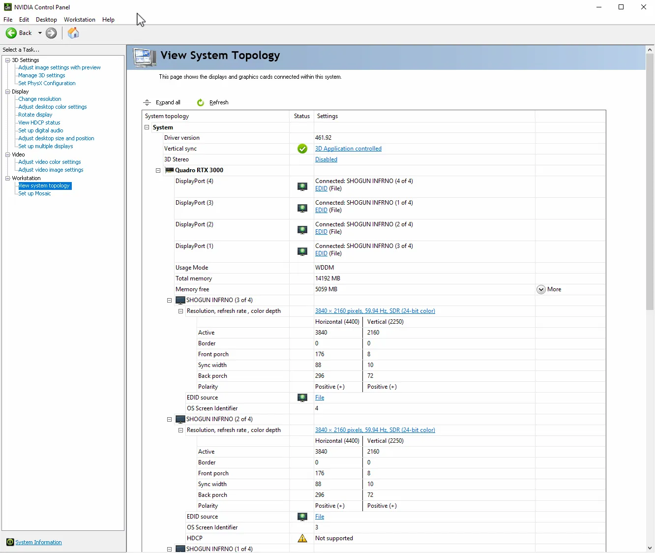The width and height of the screenshot is (655, 553).
Task: Click the Forward arrow icon in toolbar
Action: point(51,33)
